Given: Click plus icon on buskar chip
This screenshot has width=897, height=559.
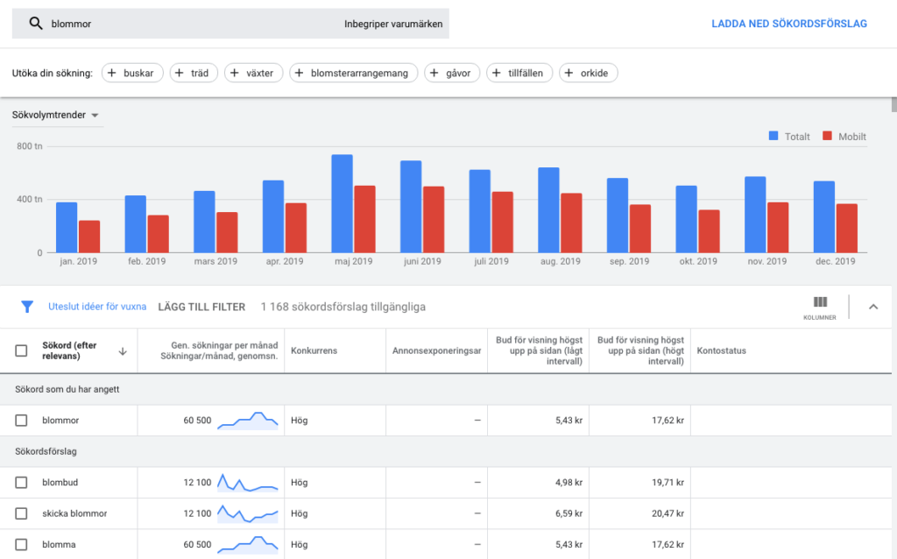Looking at the screenshot, I should click(x=112, y=73).
